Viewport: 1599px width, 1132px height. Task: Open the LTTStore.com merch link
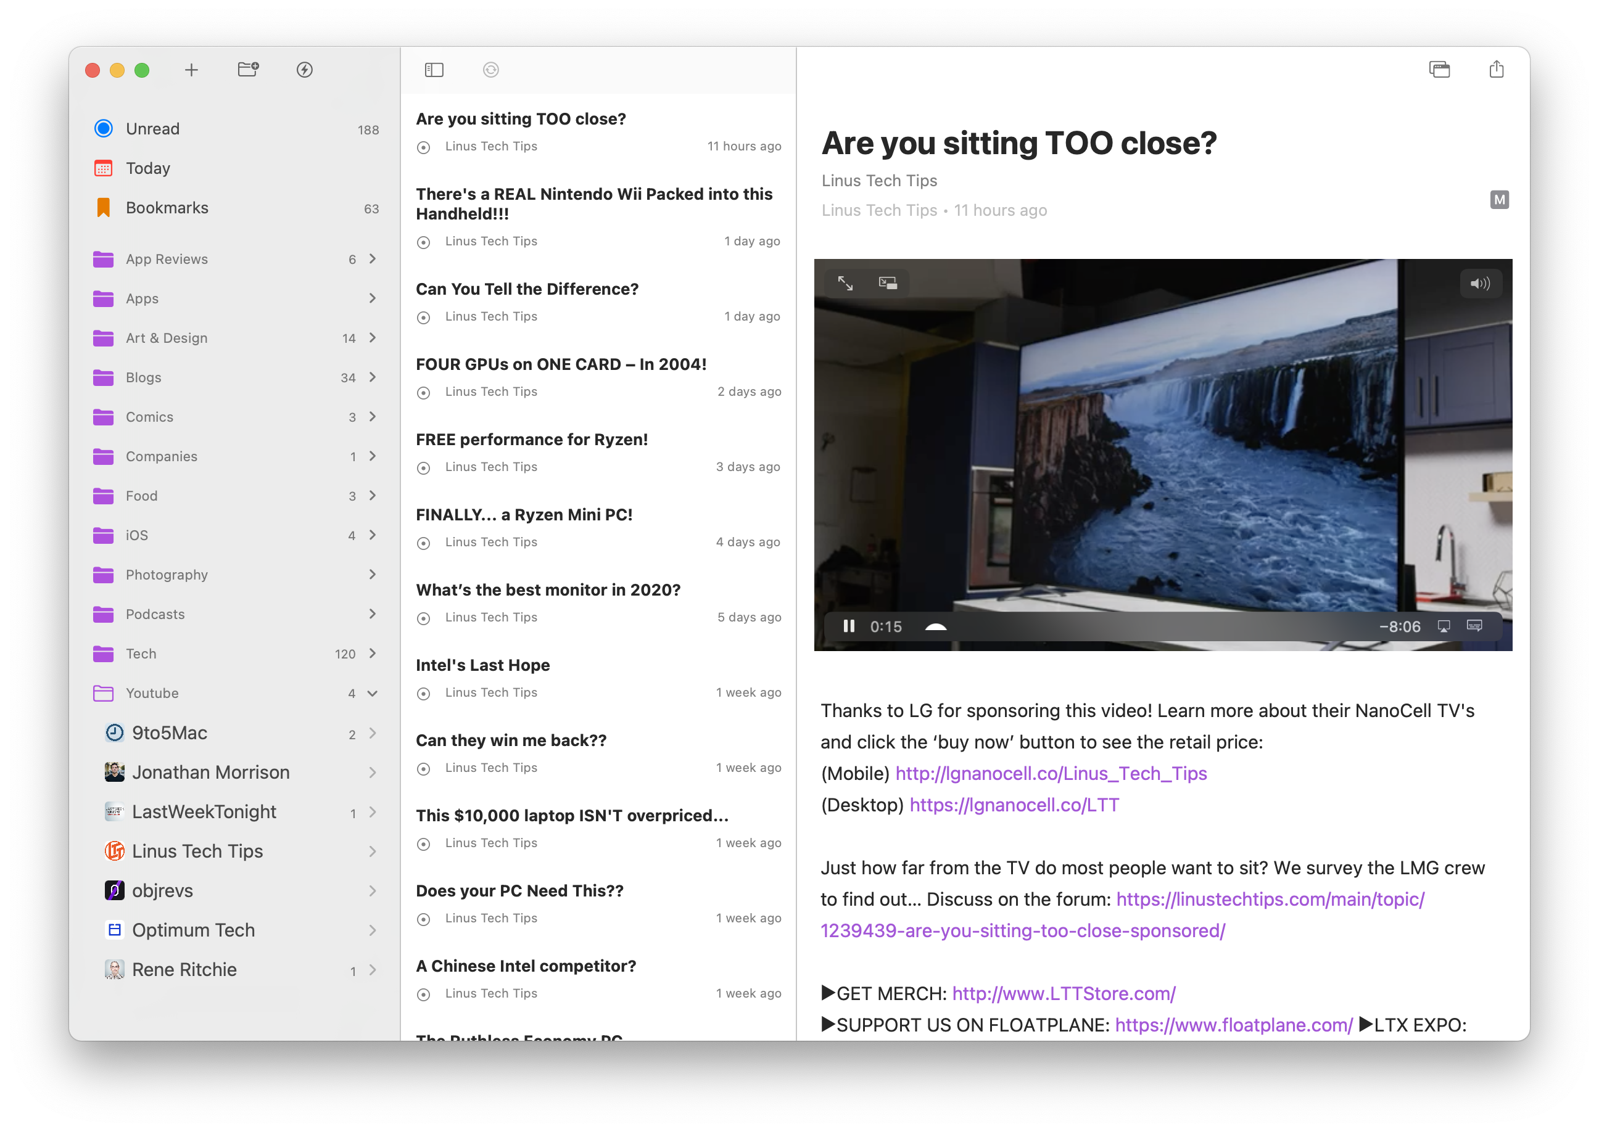tap(1064, 994)
